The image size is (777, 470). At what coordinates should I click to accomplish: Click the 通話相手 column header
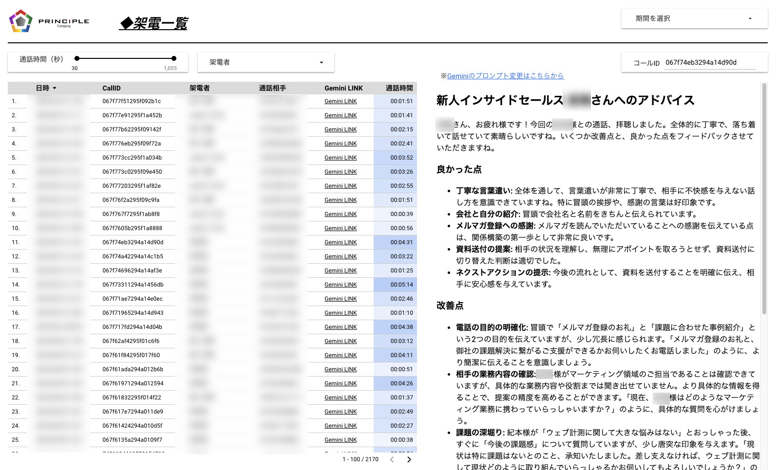pos(272,88)
